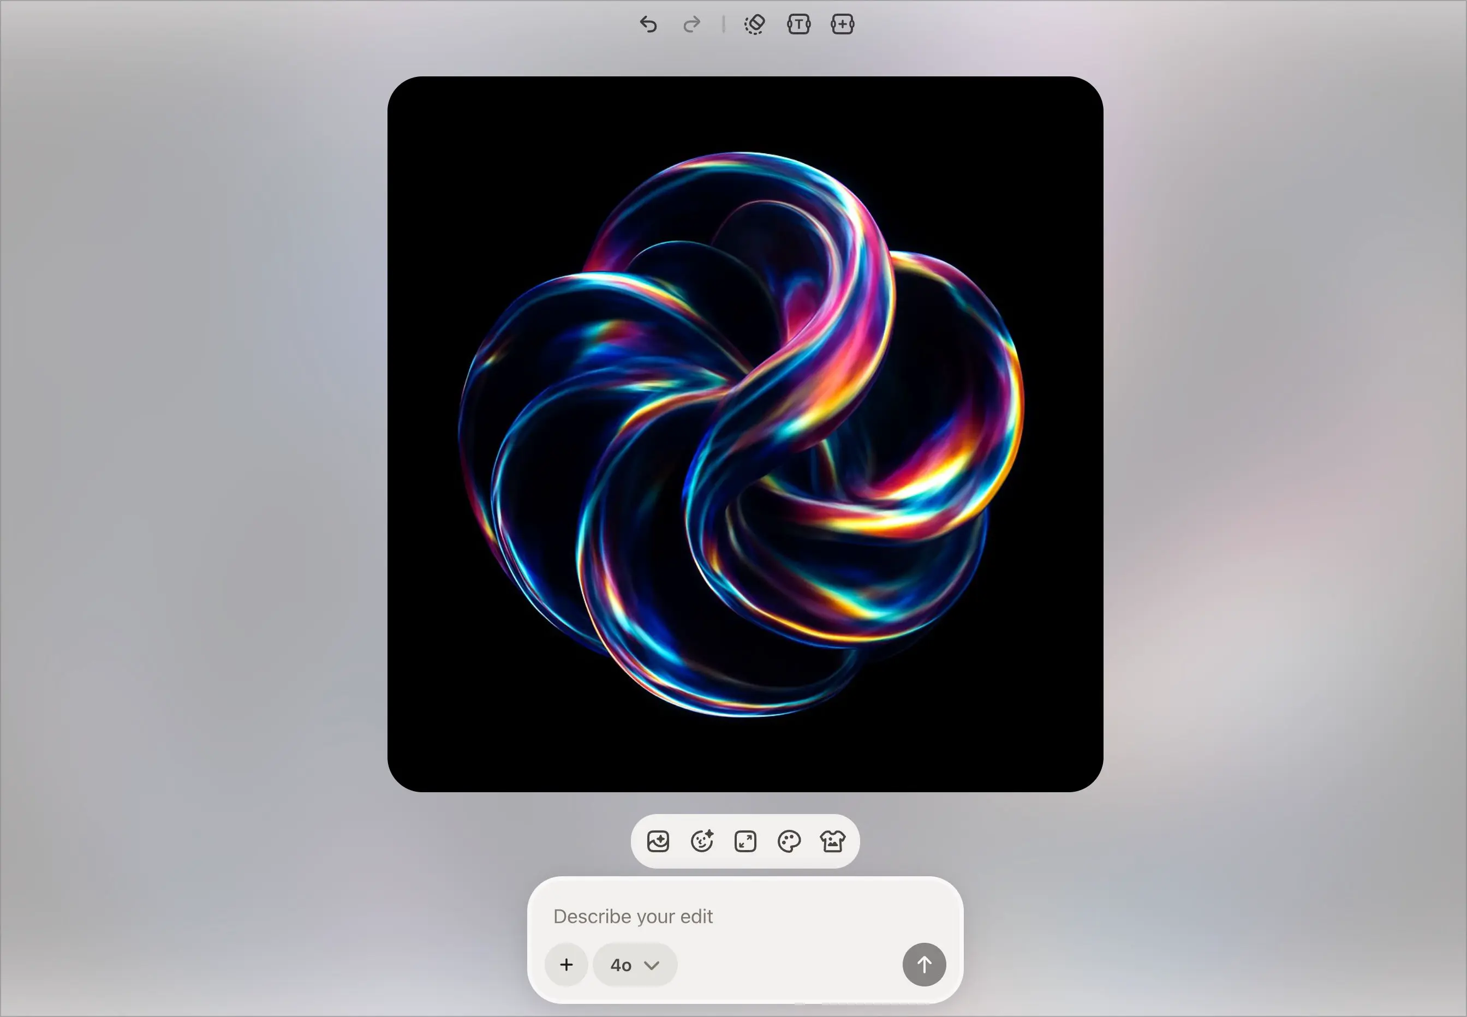The width and height of the screenshot is (1467, 1017).
Task: Click the face sparkle edit icon
Action: pyautogui.click(x=702, y=841)
